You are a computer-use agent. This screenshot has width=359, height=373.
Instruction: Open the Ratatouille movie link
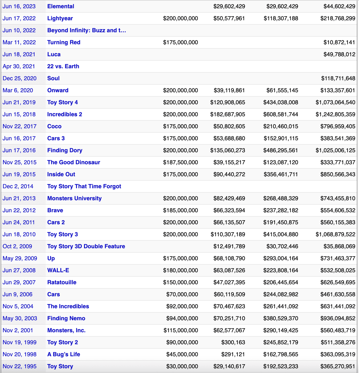pos(62,282)
